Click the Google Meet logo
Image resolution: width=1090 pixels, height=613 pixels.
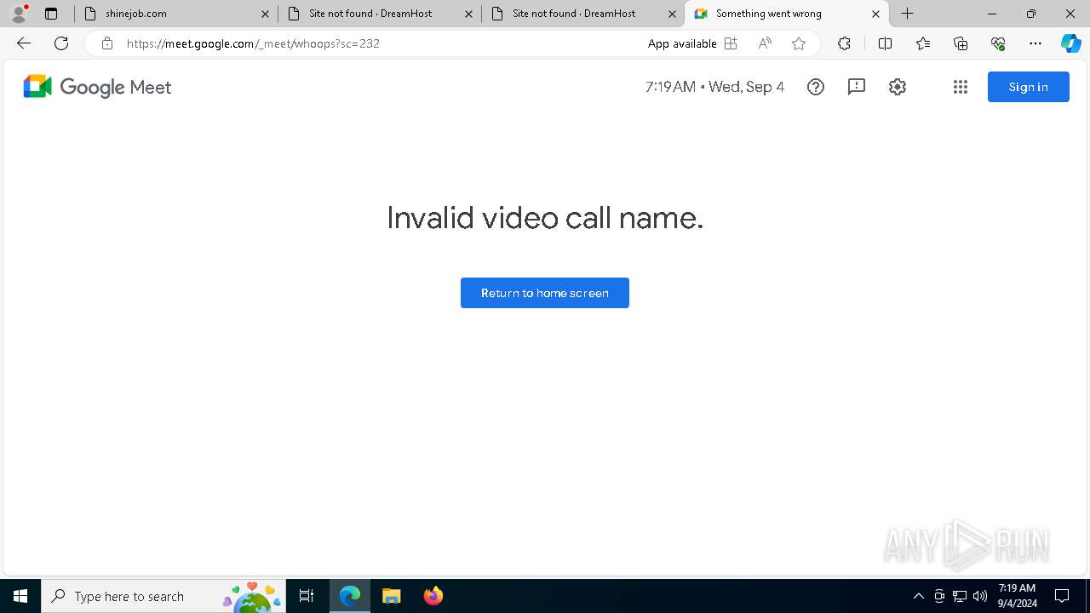[97, 87]
